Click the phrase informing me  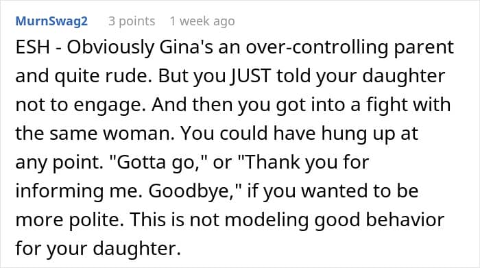click(x=79, y=191)
